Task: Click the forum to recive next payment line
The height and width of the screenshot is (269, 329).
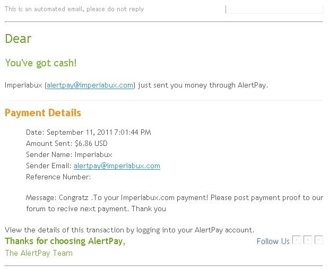Action: (96, 209)
